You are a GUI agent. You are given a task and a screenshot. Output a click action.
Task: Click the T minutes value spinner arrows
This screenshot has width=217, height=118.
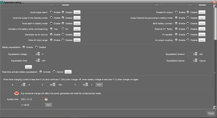click(x=54, y=84)
